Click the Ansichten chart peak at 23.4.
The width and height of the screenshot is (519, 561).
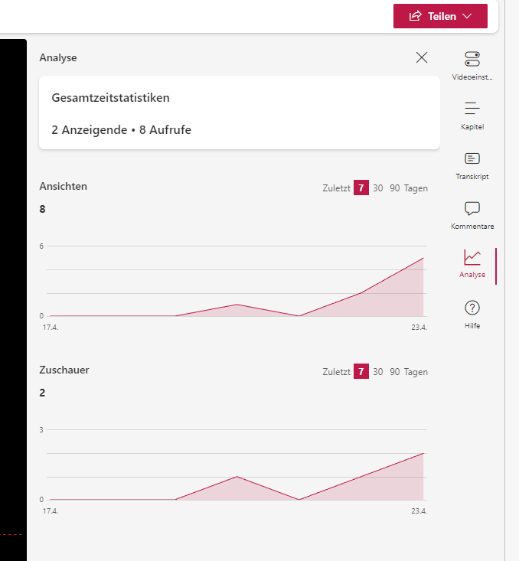(x=423, y=258)
